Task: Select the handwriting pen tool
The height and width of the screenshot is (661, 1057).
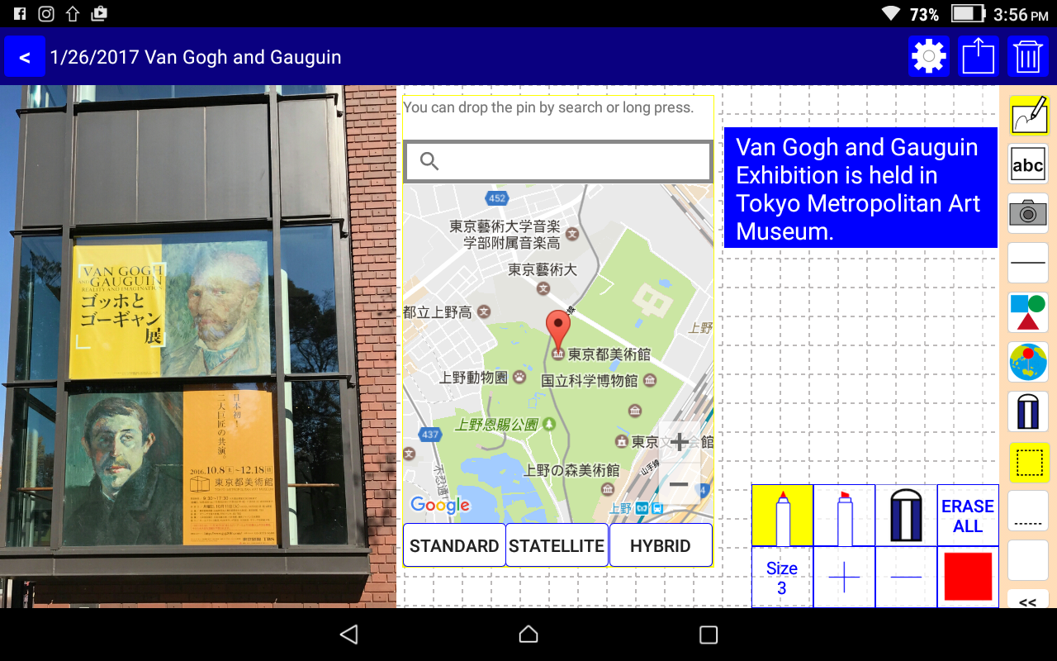Action: pos(1028,115)
